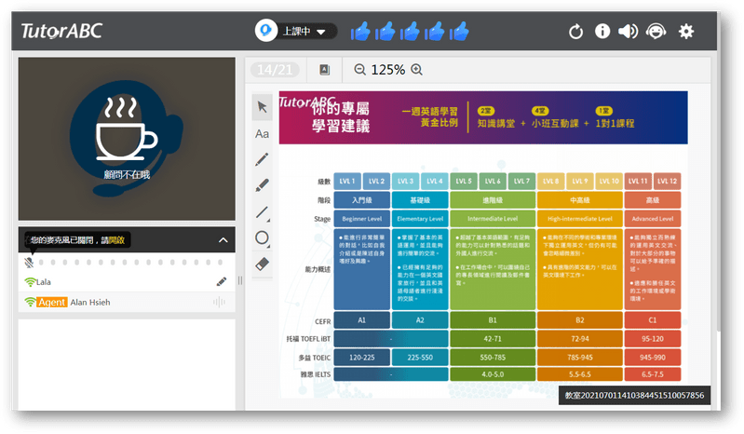This screenshot has width=744, height=434.
Task: Click the 開啟 microphone link
Action: (x=116, y=240)
